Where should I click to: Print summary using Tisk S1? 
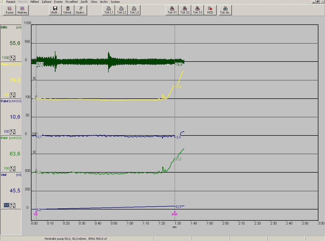coord(172,10)
